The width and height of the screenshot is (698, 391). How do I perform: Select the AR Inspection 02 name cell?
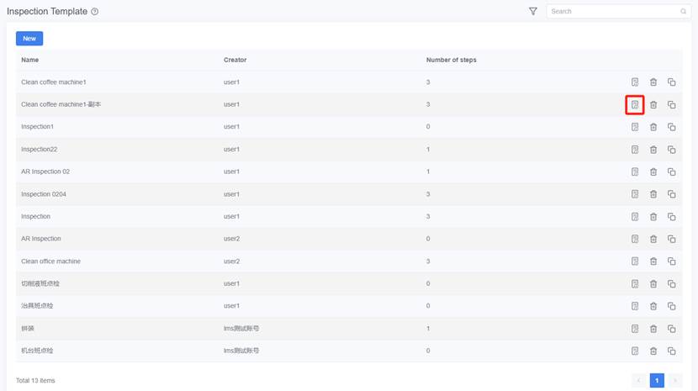(x=45, y=172)
